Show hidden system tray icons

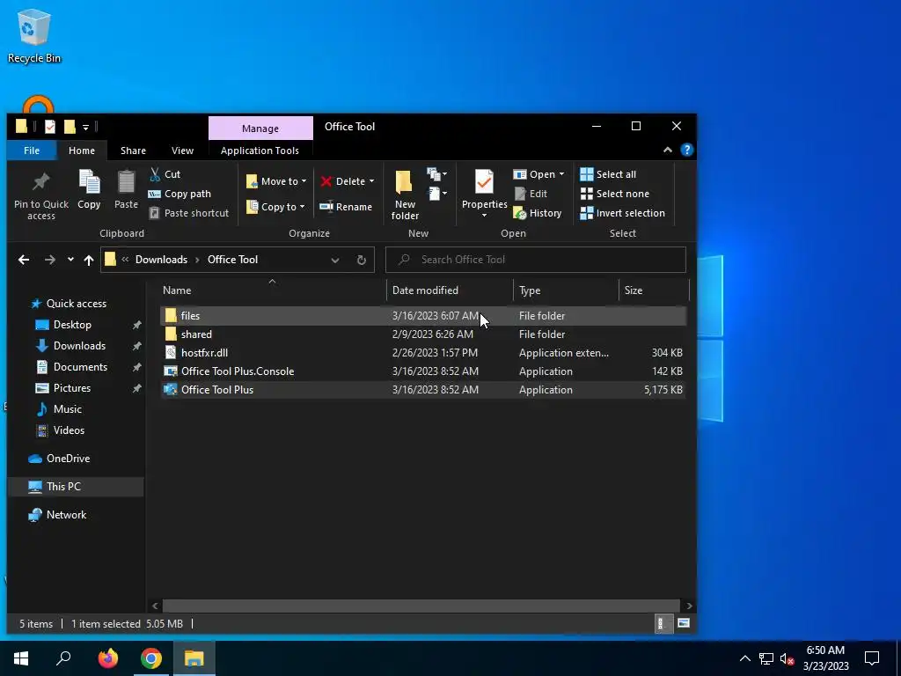[744, 658]
